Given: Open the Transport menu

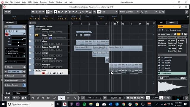Looking at the screenshot, I should coord(44,2).
